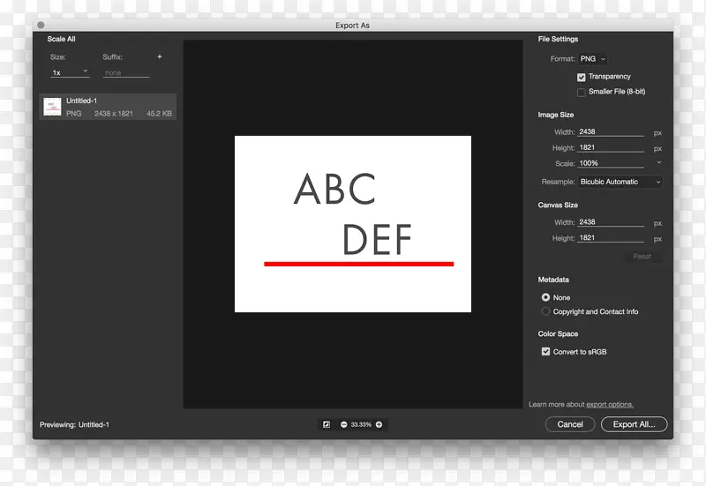The width and height of the screenshot is (706, 486).
Task: Open the 1x Size dropdown
Action: pyautogui.click(x=70, y=72)
